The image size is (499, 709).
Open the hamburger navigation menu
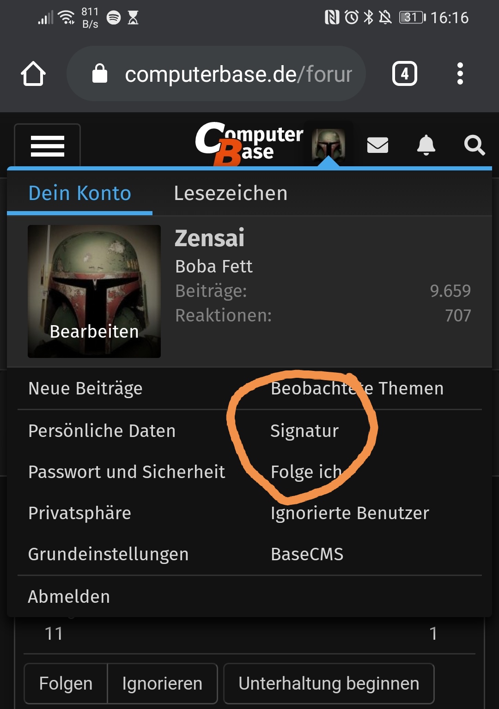47,146
